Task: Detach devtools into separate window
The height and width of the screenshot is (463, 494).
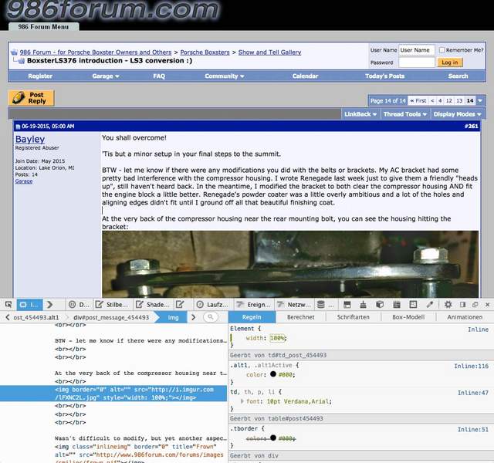Action: pyautogui.click(x=475, y=305)
